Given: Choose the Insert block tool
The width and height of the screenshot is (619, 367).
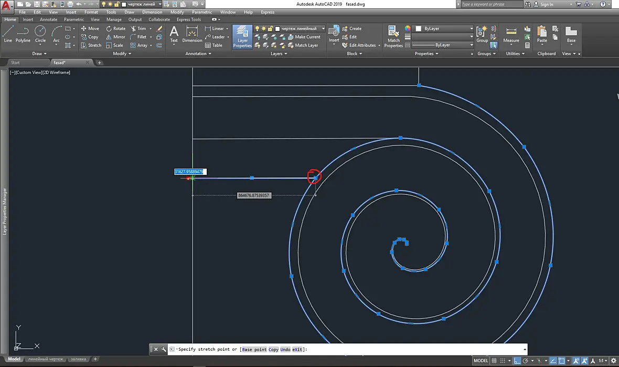Looking at the screenshot, I should coord(334,34).
